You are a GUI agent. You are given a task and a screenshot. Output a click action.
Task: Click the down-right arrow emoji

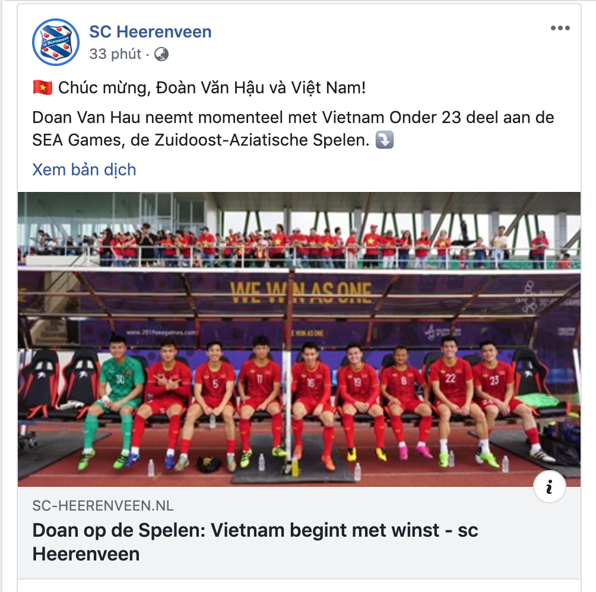384,140
